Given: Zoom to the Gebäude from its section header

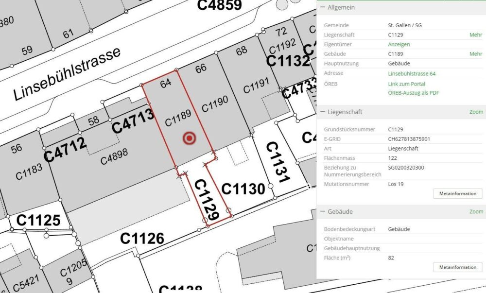Looking at the screenshot, I should [x=476, y=212].
